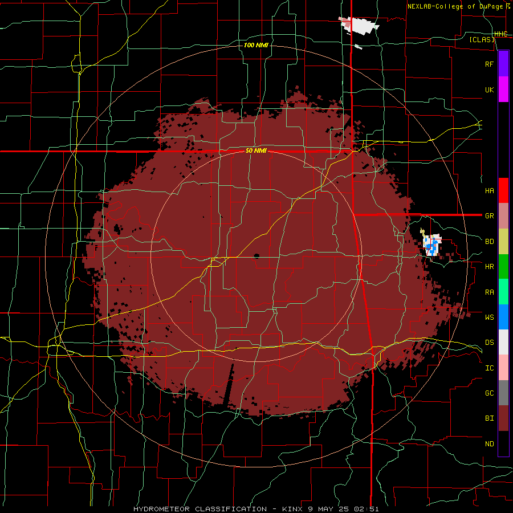Click the blue wet snow echo east of radar
Screen dimensions: 513x513
coord(433,246)
